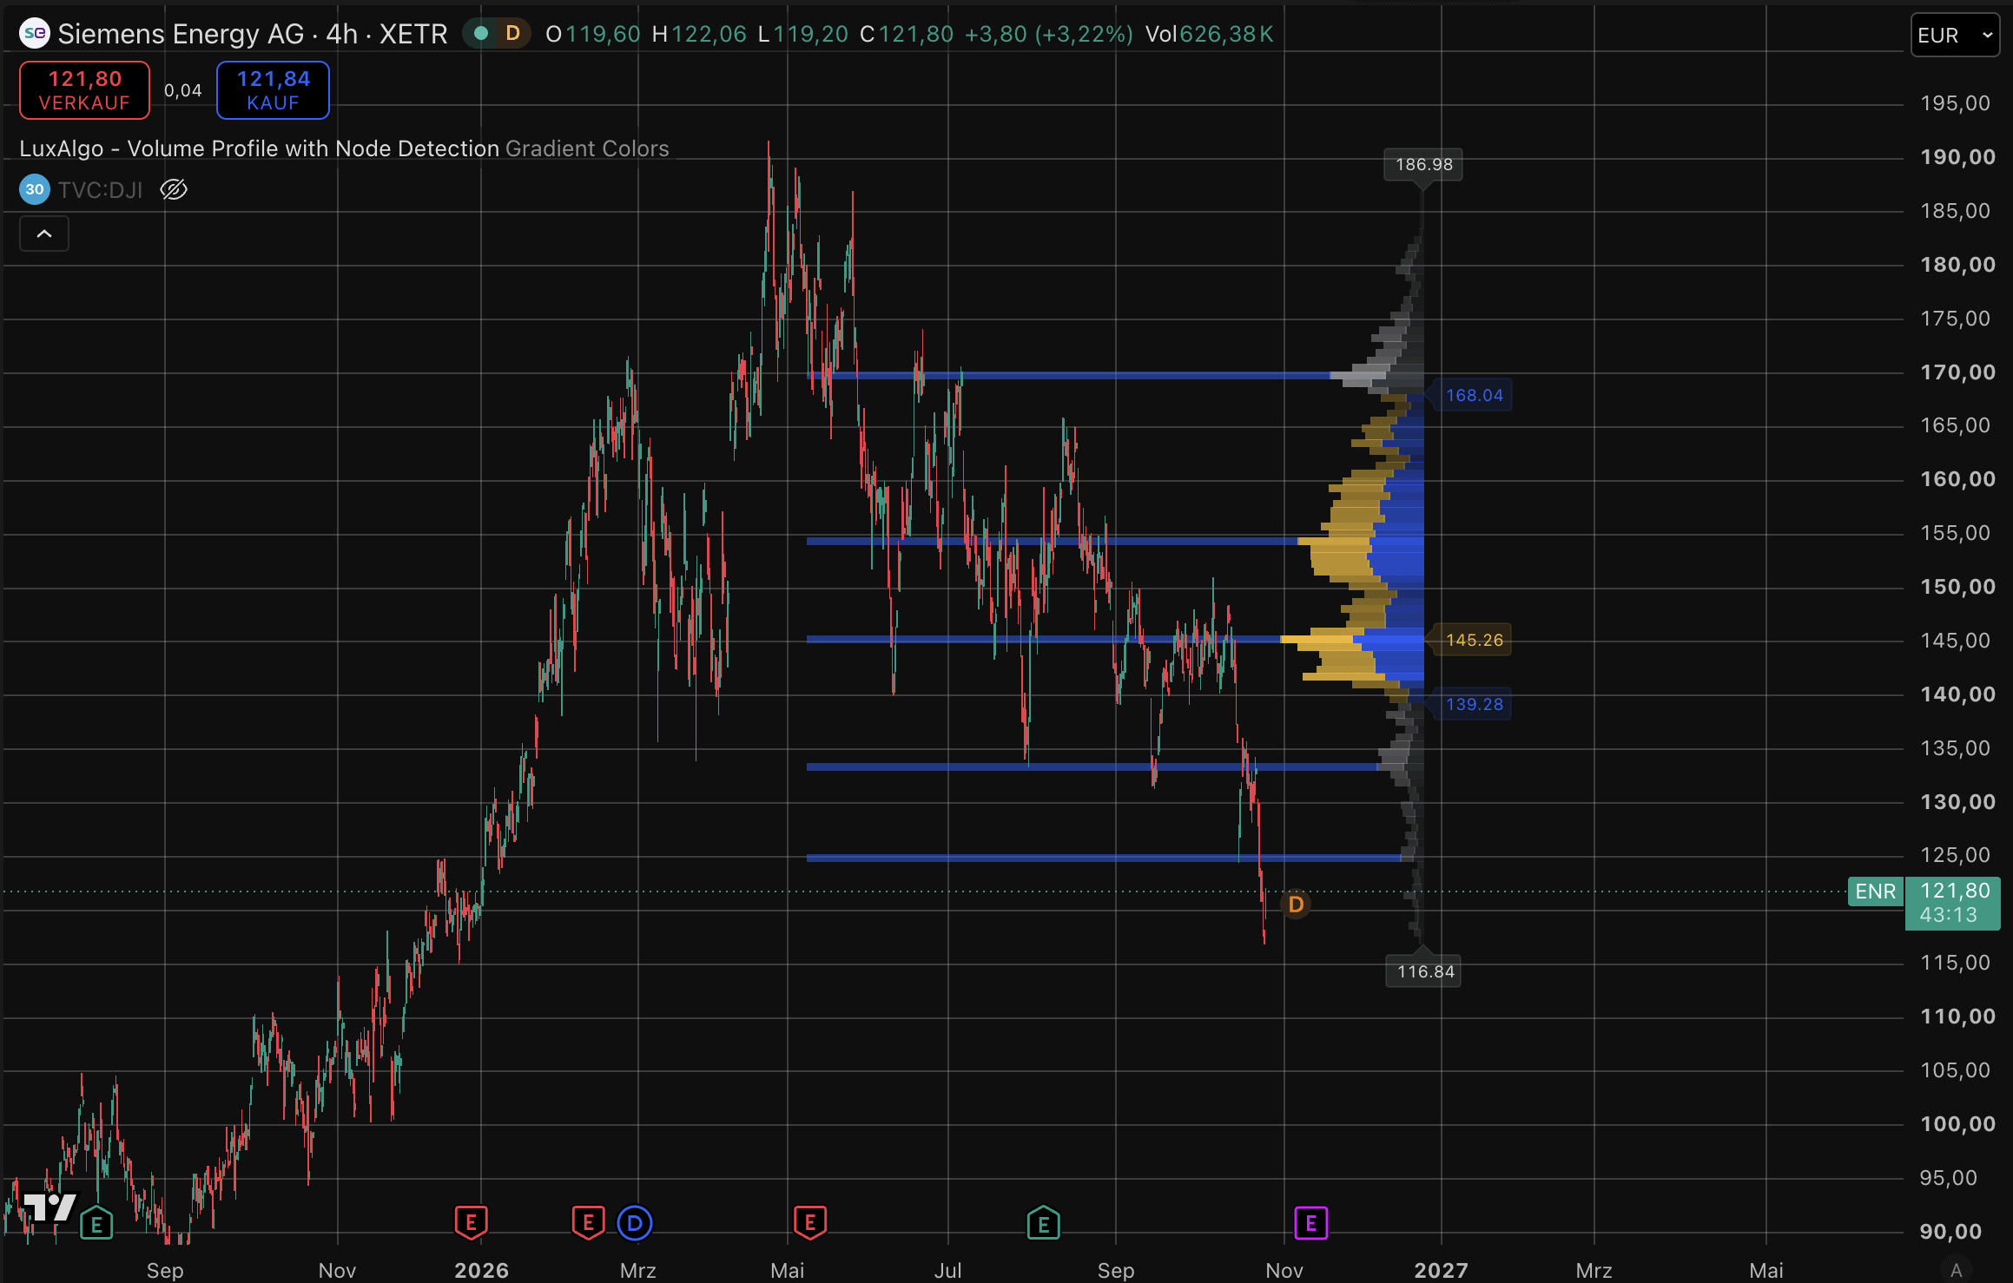Click the red earnings E marker before Mrz
The height and width of the screenshot is (1283, 2013).
click(588, 1223)
